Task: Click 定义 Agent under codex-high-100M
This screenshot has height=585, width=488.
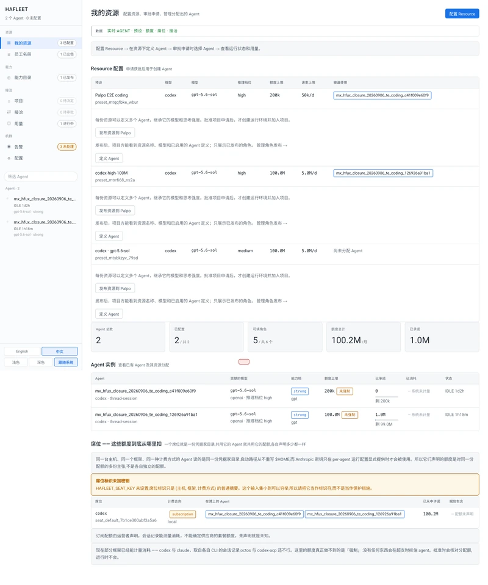Action: pyautogui.click(x=109, y=236)
